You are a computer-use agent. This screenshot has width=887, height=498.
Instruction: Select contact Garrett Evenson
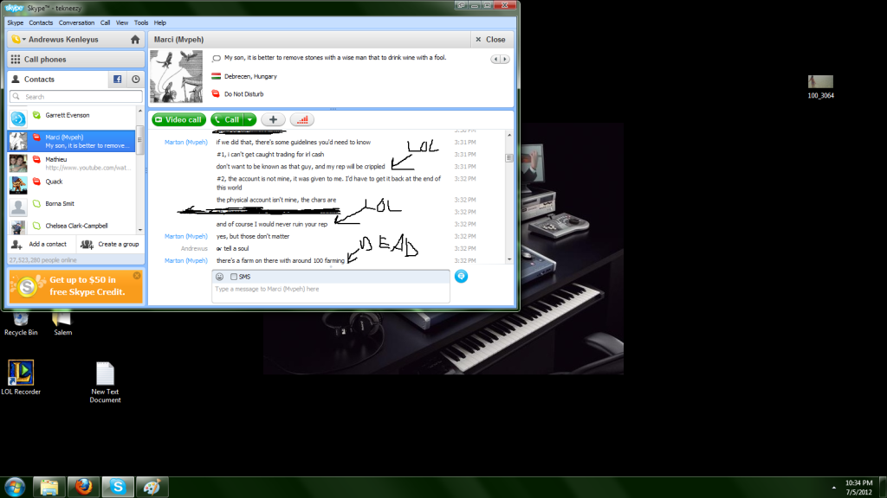[72, 118]
